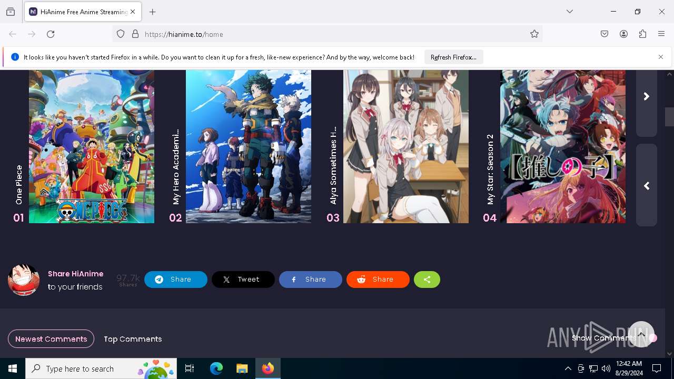Click the scroll-to-top arrow button
Screen dimensions: 674x379
(x=641, y=334)
